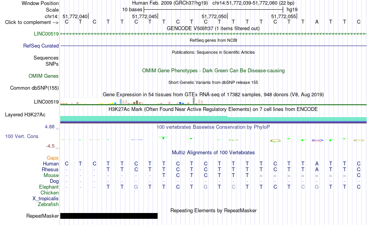Select the RepeatMasker track label

[x=42, y=216]
